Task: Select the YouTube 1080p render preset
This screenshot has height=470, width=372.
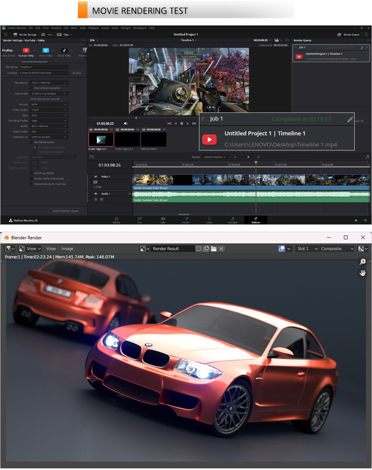Action: 26,51
